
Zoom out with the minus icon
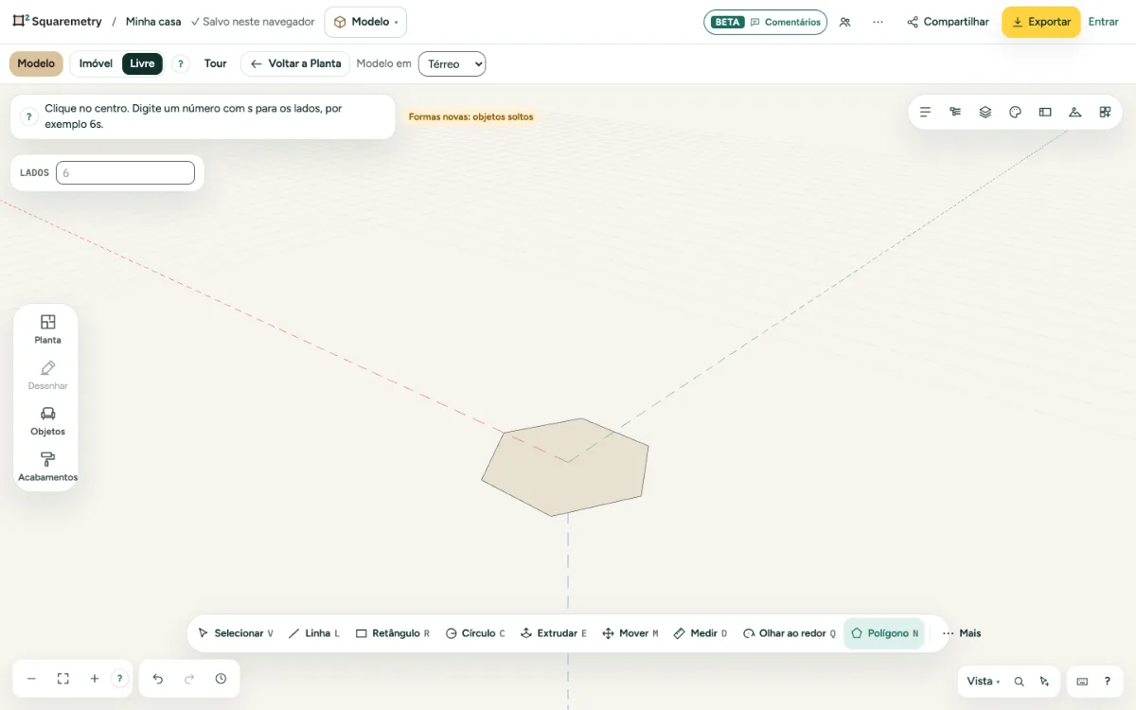point(31,679)
